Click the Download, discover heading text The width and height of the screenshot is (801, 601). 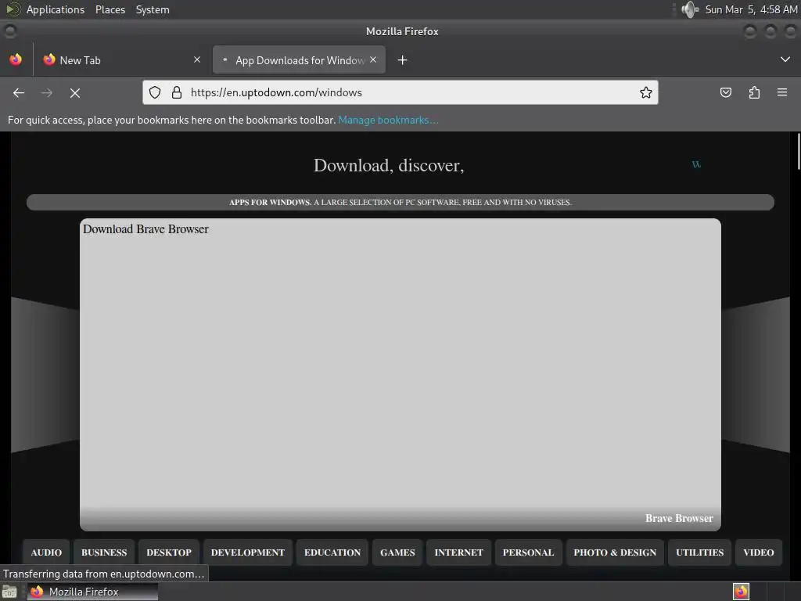[x=389, y=165]
